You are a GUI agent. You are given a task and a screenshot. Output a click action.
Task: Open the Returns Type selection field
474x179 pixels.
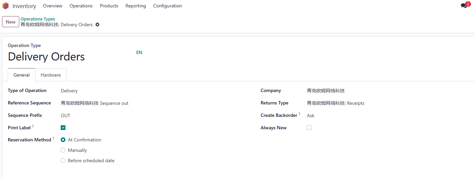388,103
